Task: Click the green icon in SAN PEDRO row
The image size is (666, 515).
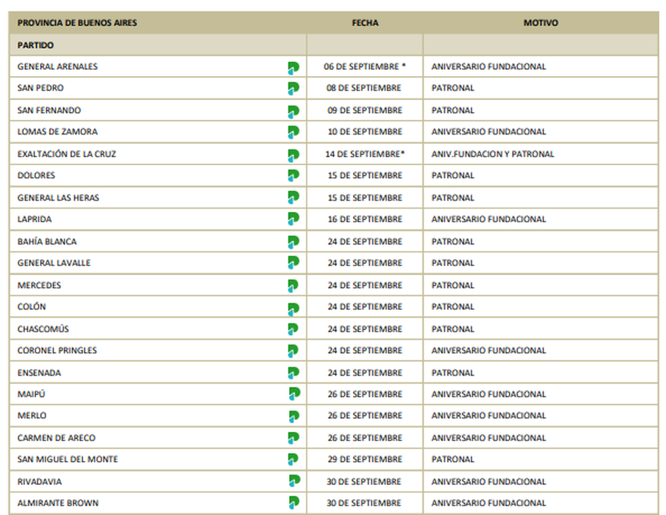Action: 293,89
